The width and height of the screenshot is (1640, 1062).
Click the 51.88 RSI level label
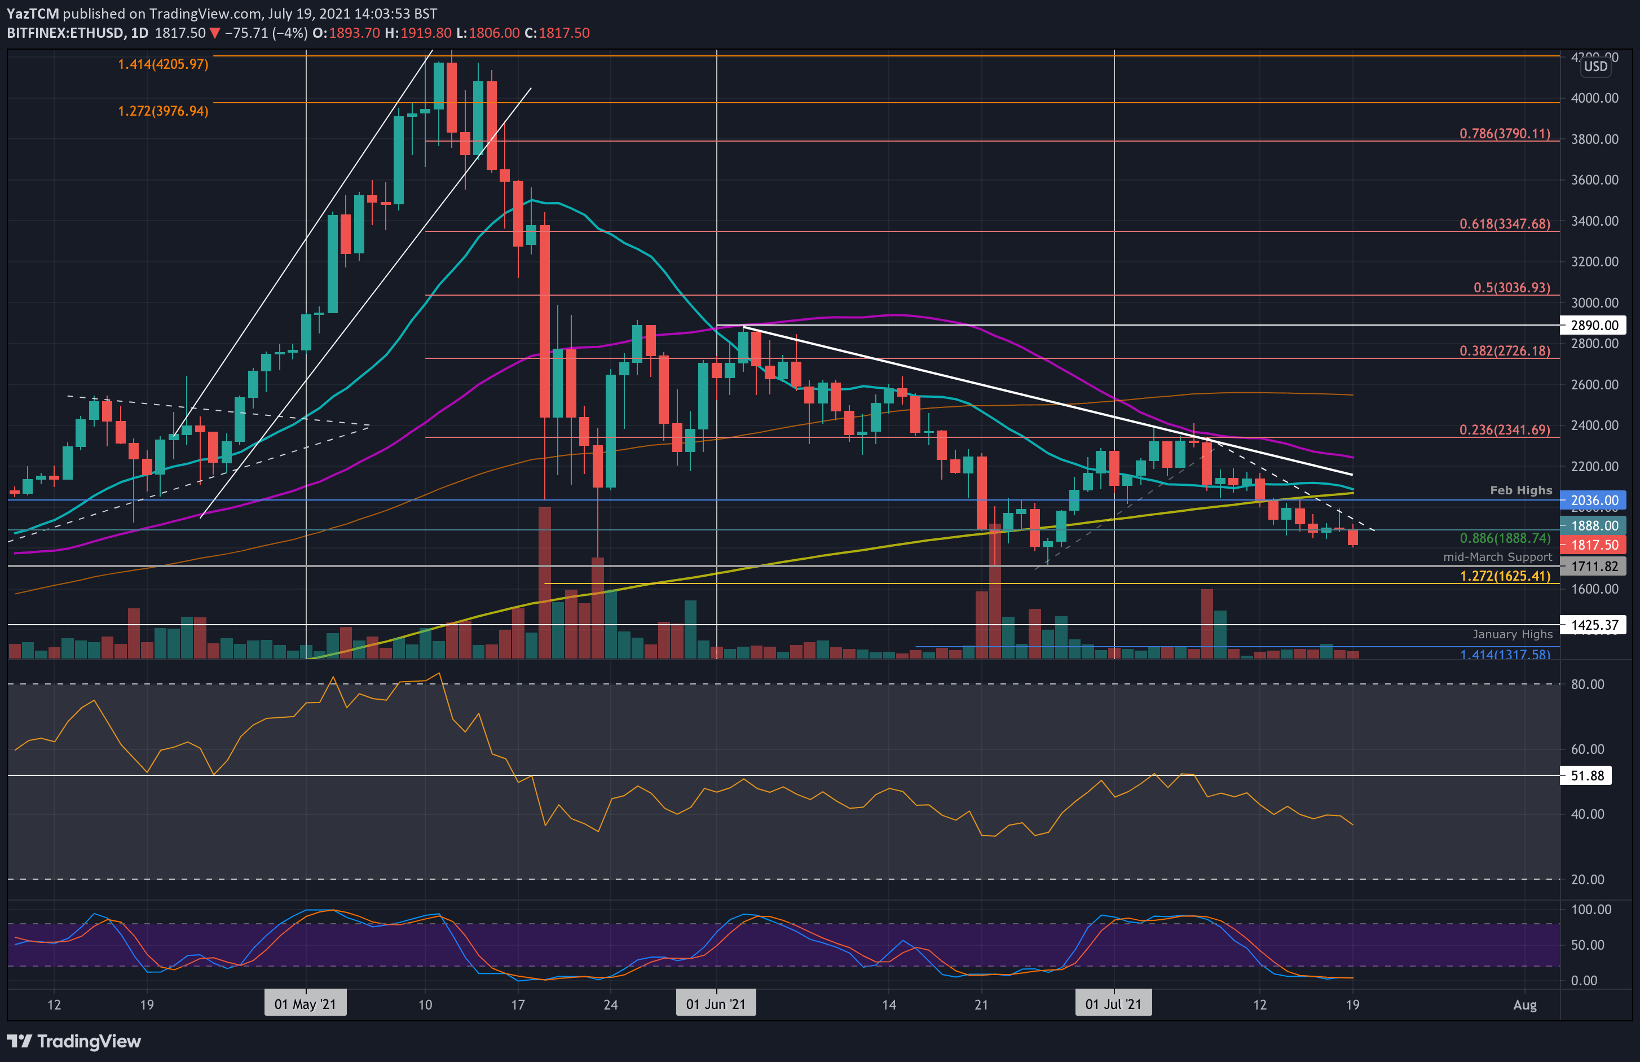(x=1585, y=776)
